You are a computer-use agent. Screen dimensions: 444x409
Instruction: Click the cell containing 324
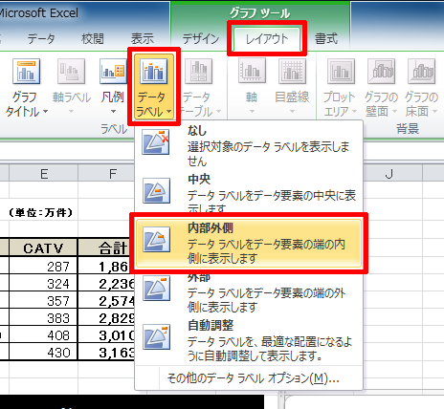pyautogui.click(x=43, y=283)
